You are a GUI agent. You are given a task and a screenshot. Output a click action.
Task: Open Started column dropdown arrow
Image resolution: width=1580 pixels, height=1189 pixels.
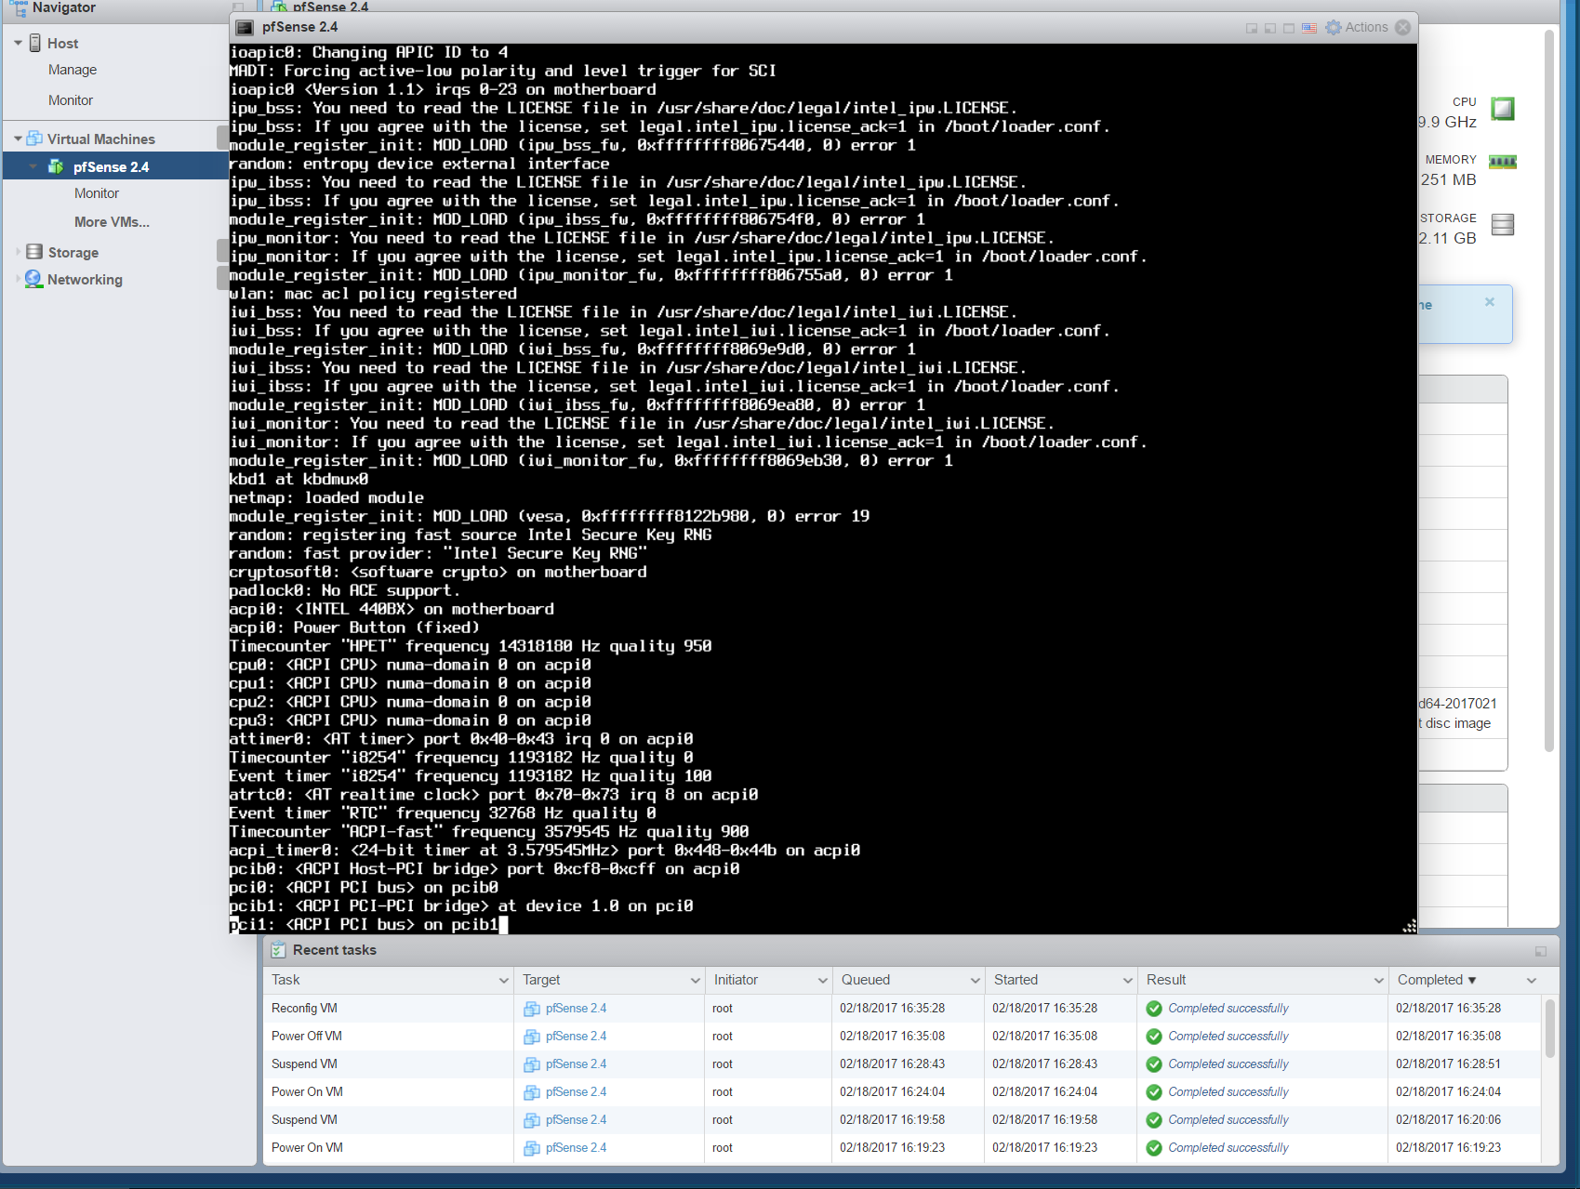(x=1128, y=981)
